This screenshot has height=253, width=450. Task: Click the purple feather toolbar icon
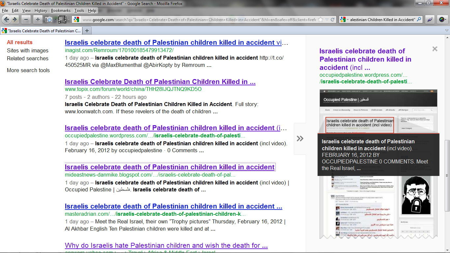pos(430,19)
